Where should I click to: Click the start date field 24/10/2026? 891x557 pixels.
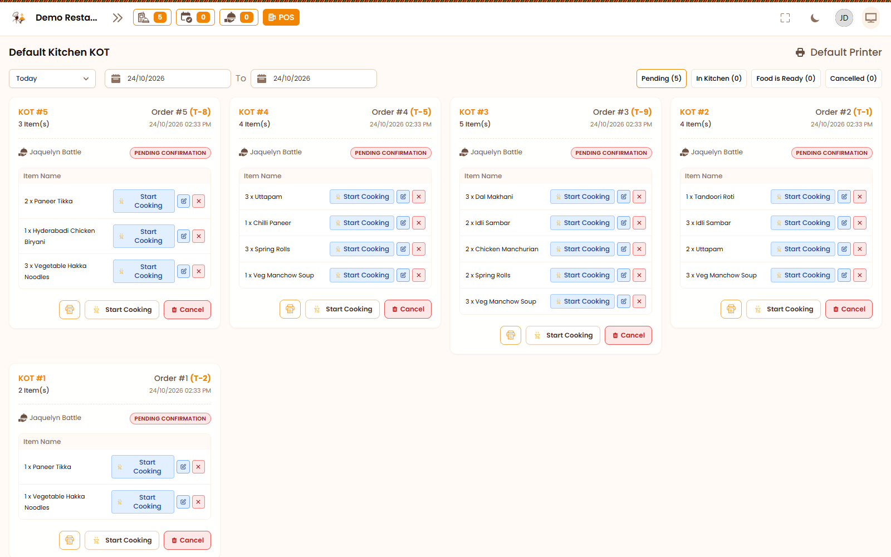click(x=168, y=79)
